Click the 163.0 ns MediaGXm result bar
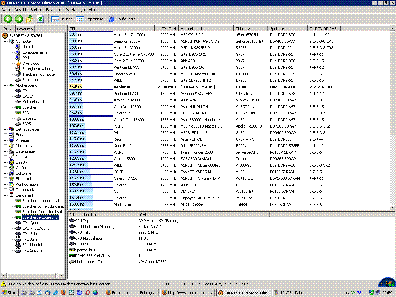The image size is (396, 297). (91, 205)
